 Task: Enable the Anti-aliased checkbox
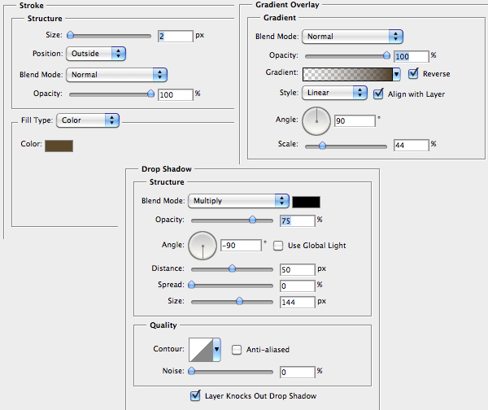237,350
